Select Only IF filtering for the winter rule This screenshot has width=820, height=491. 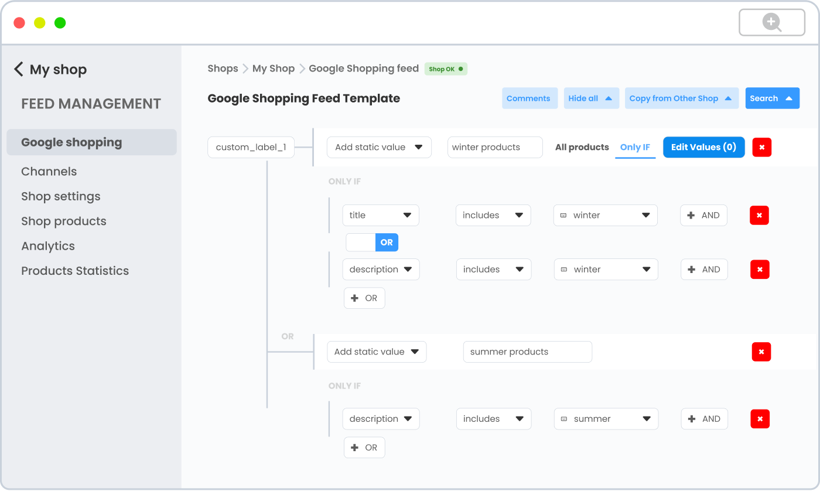pyautogui.click(x=635, y=147)
